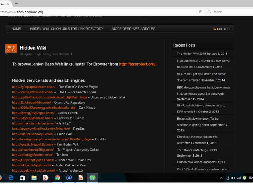This screenshot has height=189, width=253.
Task: Open the Onion URL Repository link
Action: 31,103
